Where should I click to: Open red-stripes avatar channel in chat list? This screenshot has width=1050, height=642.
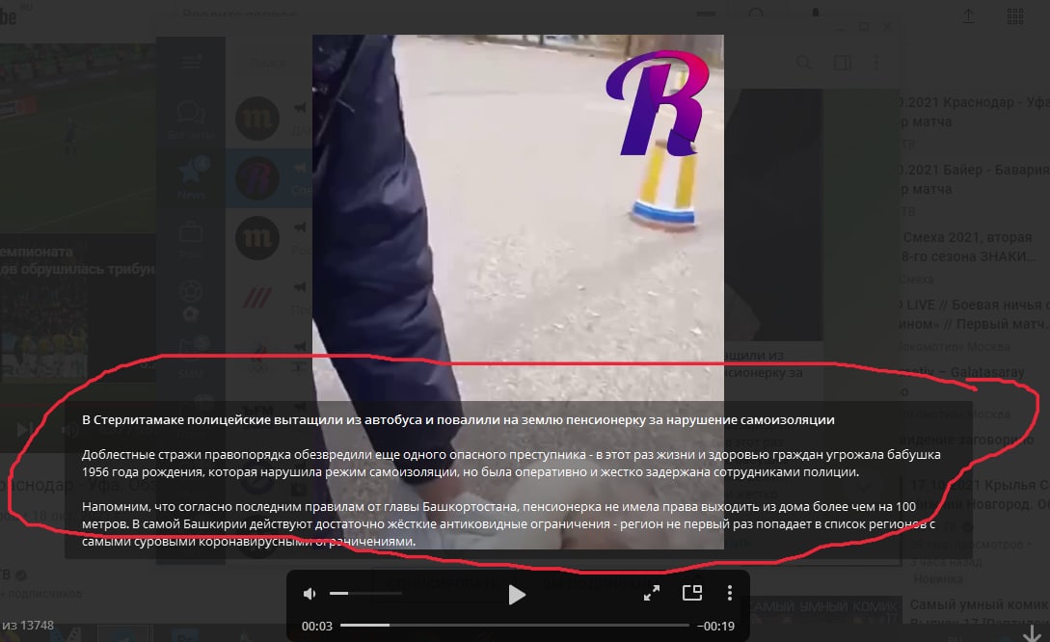257,297
